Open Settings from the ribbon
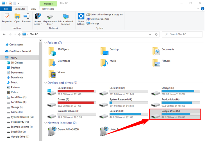This screenshot has width=205, height=141. [81, 19]
